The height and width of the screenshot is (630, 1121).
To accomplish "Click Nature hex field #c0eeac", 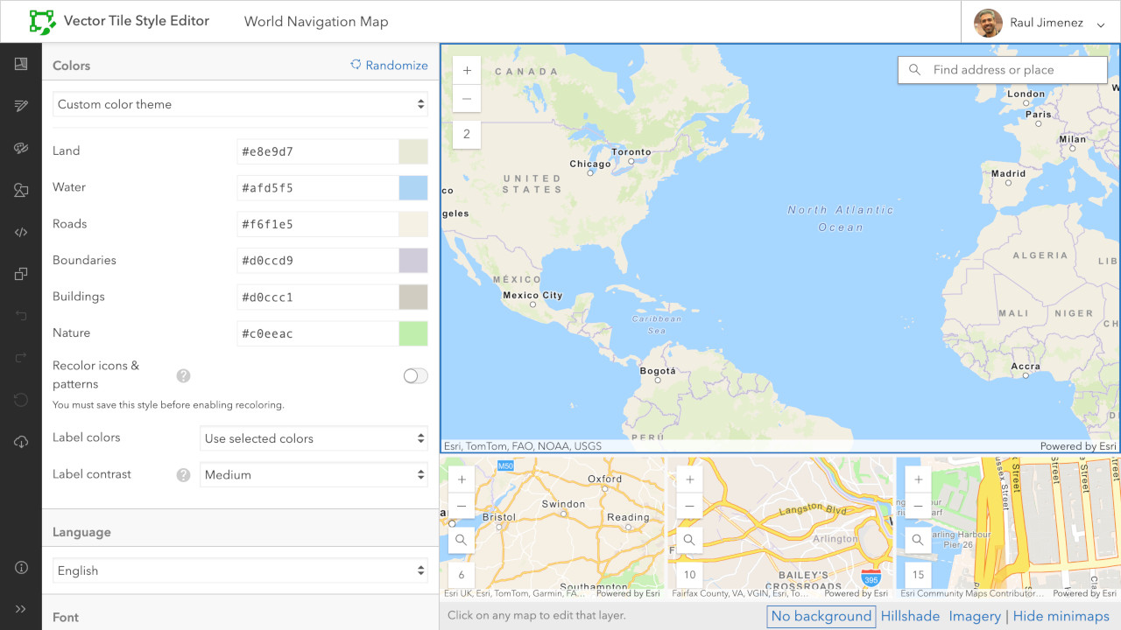I will [x=318, y=333].
